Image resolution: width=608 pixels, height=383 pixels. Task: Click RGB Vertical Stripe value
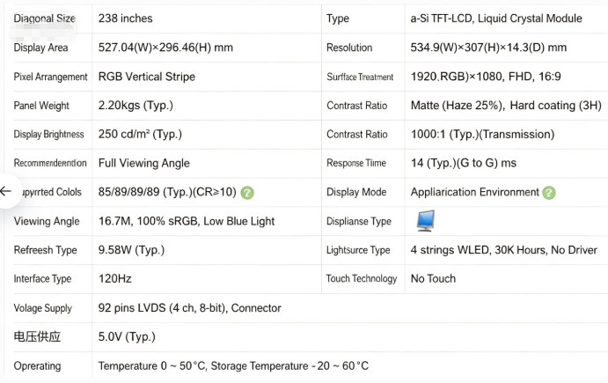(x=147, y=77)
